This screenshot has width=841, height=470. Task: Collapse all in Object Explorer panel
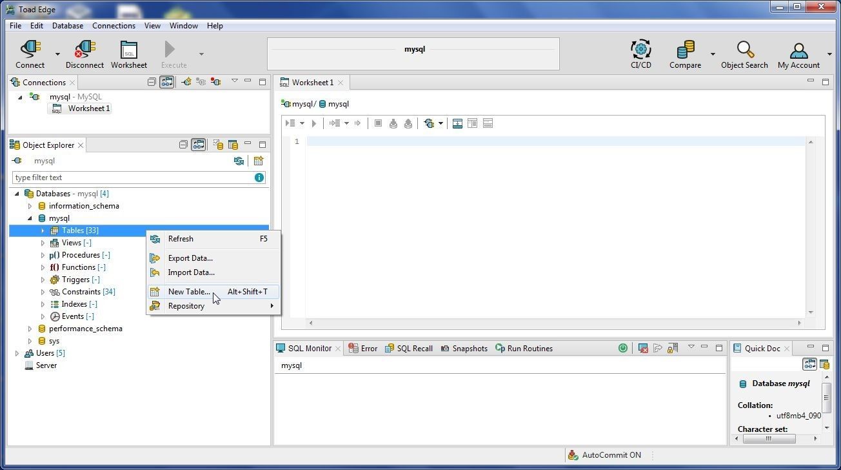[x=183, y=145]
